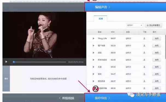The height and width of the screenshot is (102, 166).
Task: Click the 操作 column header
Action: [155, 32]
